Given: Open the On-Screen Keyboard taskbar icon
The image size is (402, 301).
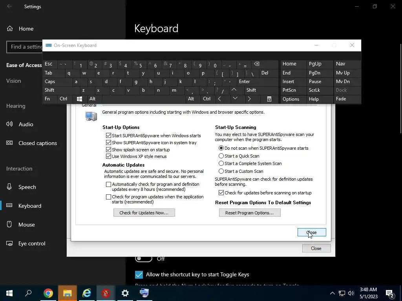Looking at the screenshot, I should (x=144, y=293).
